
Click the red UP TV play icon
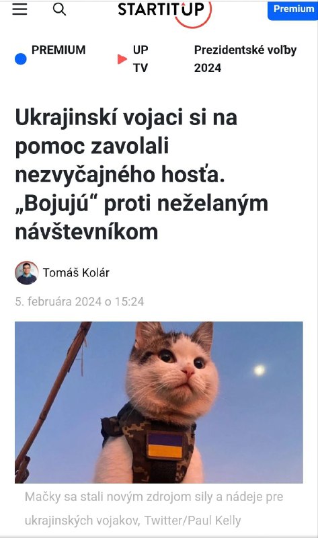122,59
